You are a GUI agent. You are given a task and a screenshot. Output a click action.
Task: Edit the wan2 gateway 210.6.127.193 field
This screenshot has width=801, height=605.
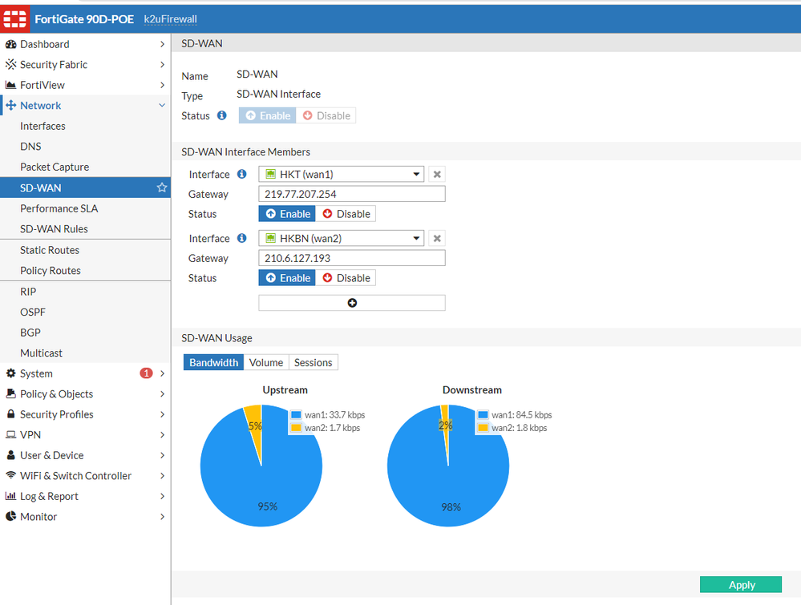(x=352, y=258)
